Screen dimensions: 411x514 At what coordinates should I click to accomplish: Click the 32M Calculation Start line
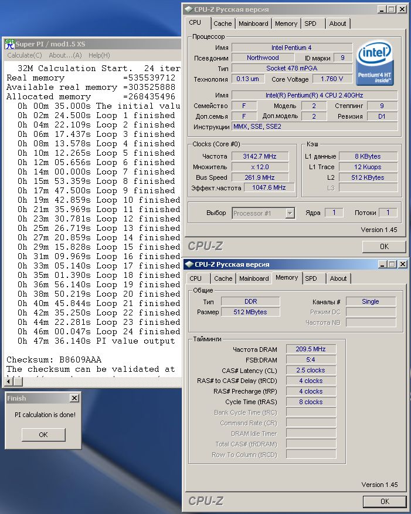pos(99,68)
